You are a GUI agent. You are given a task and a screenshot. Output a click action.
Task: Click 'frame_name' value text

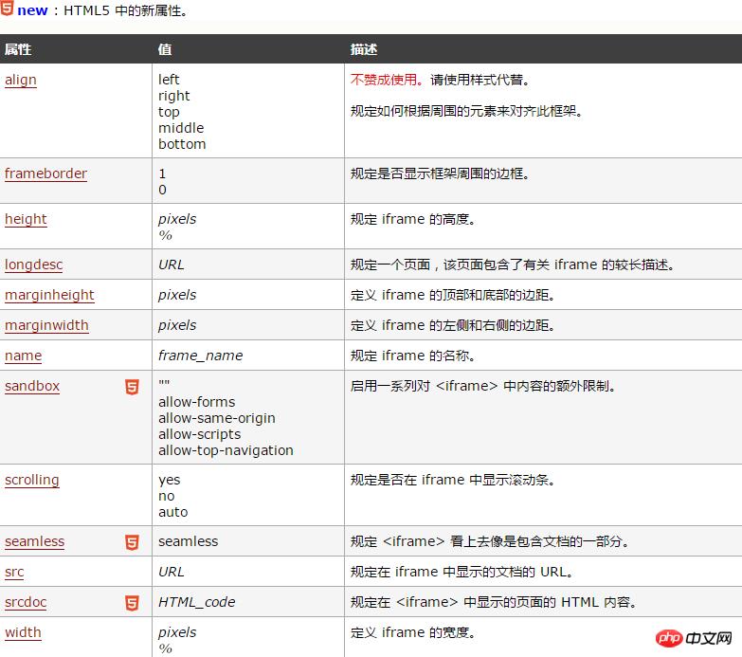[x=201, y=356]
